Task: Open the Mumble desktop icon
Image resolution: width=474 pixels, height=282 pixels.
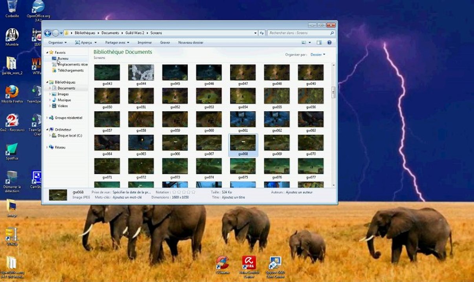Action: point(12,37)
